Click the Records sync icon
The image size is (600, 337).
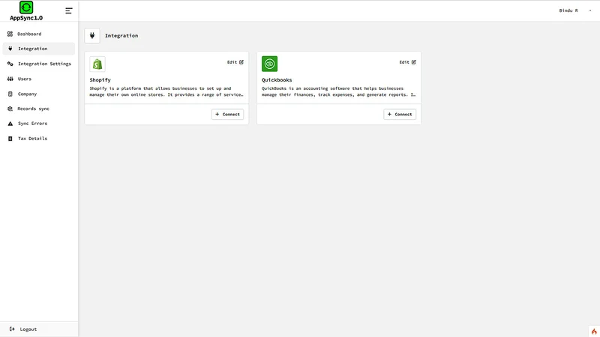pyautogui.click(x=10, y=109)
